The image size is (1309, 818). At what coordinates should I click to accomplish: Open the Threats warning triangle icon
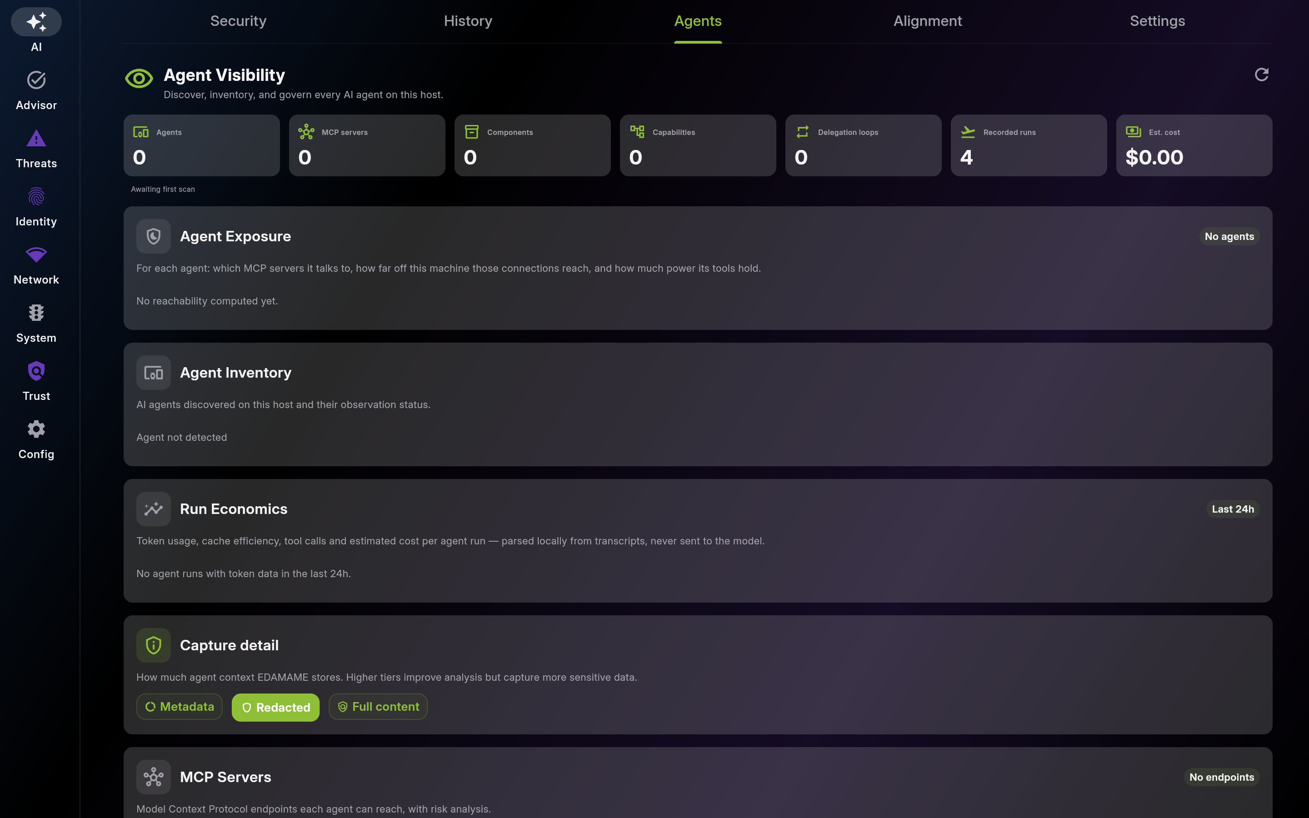tap(36, 139)
